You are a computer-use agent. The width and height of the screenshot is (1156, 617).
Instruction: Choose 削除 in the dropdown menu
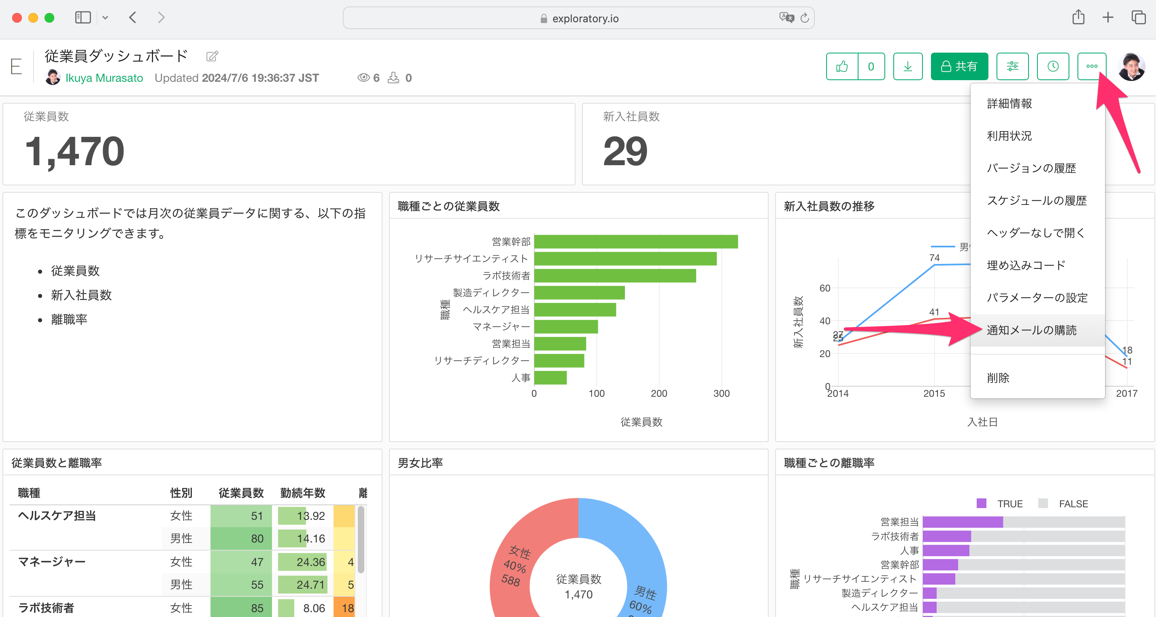click(998, 378)
